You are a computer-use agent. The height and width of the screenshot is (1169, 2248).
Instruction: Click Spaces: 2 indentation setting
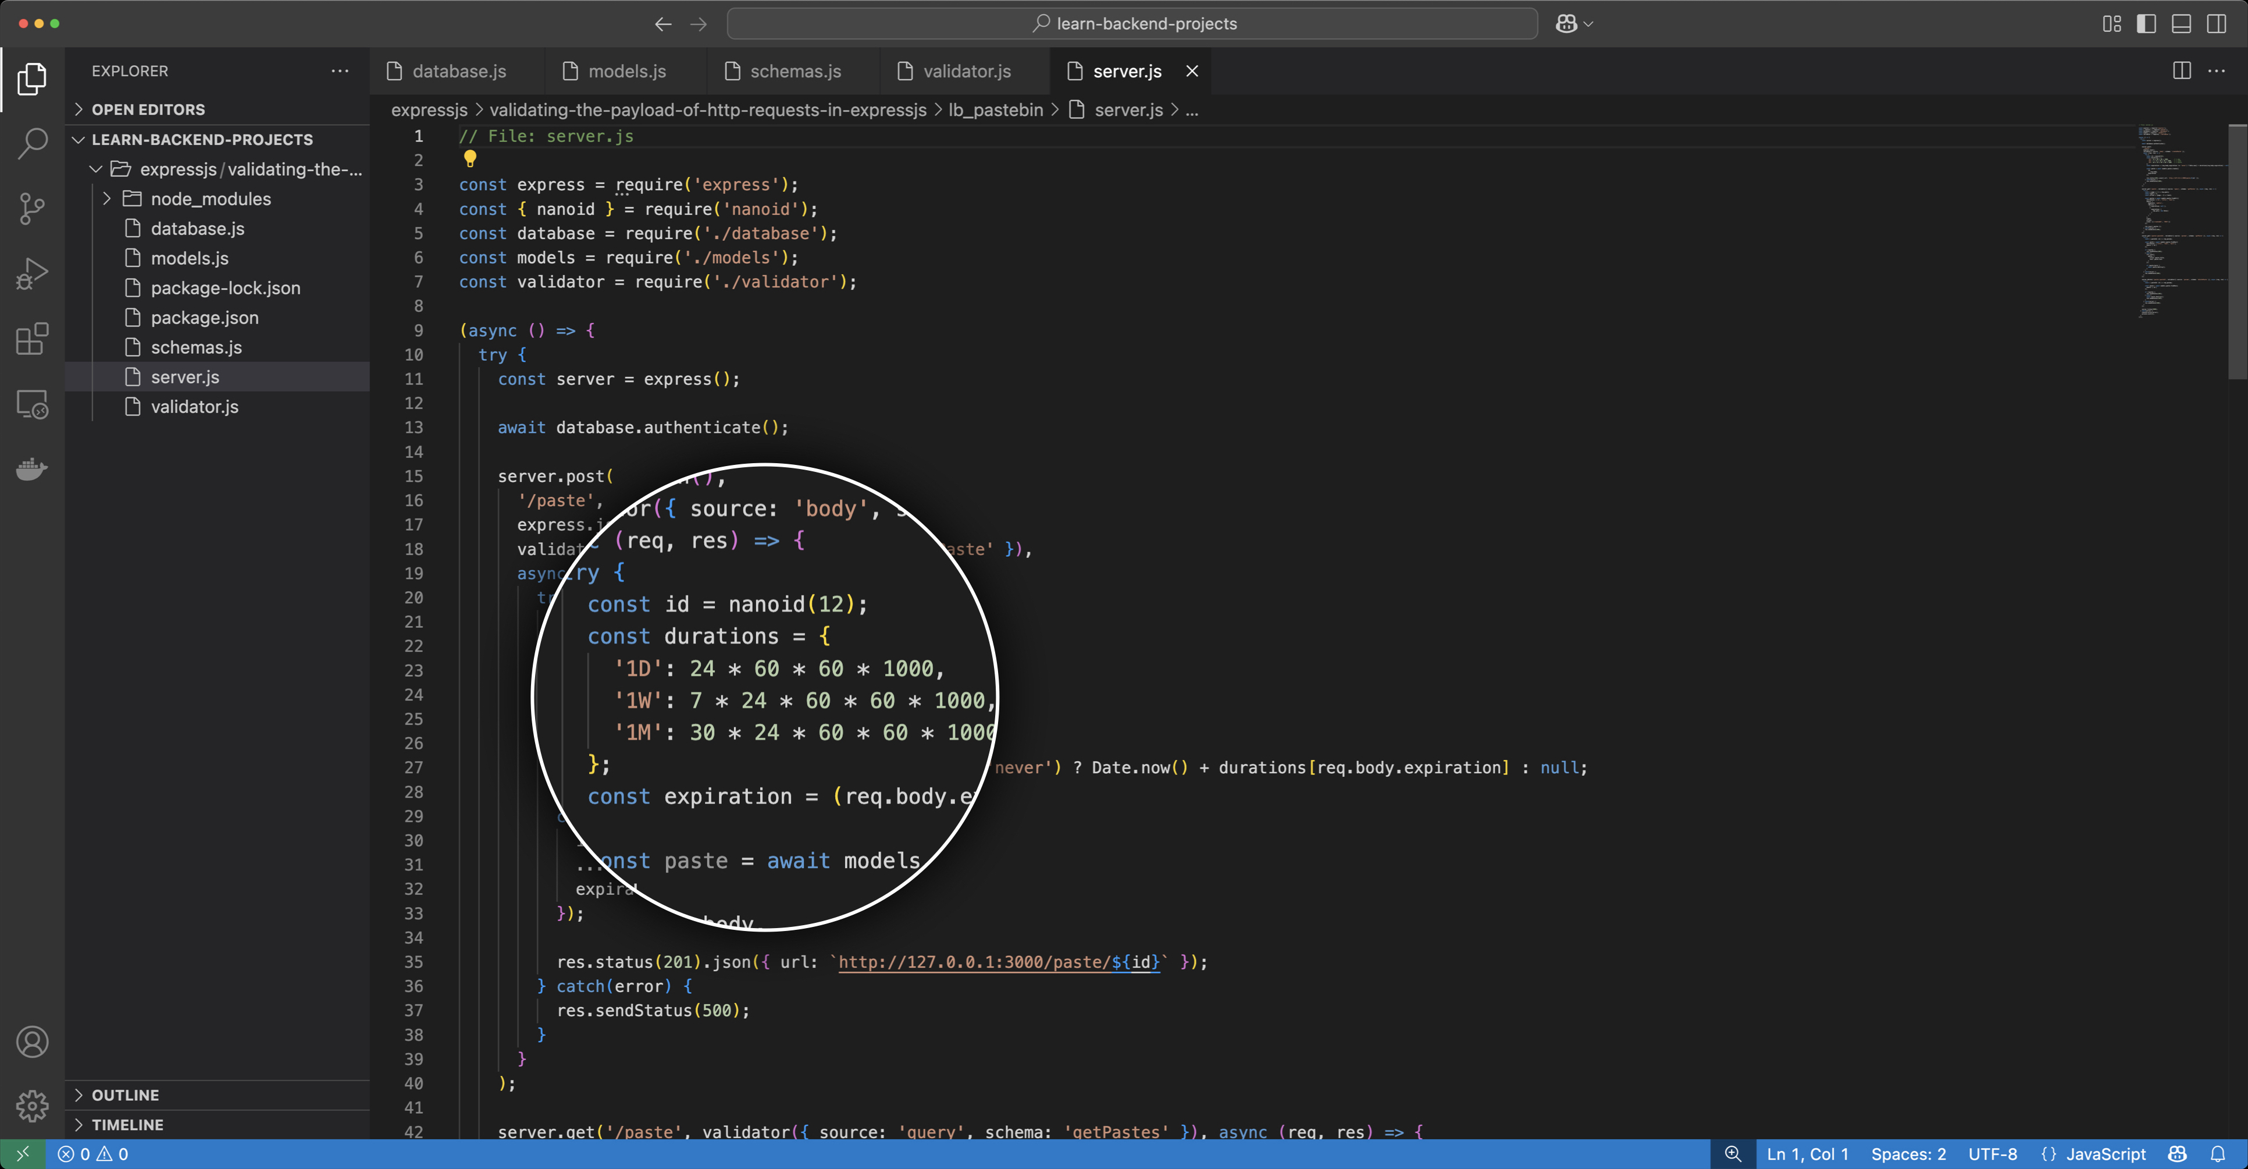click(x=1908, y=1153)
